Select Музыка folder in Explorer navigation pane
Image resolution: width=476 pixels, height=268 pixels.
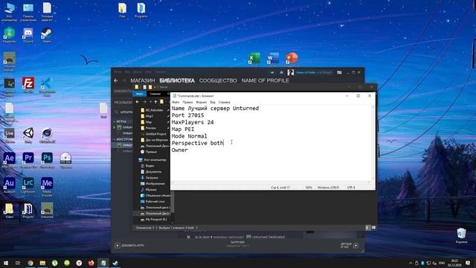pos(149,190)
